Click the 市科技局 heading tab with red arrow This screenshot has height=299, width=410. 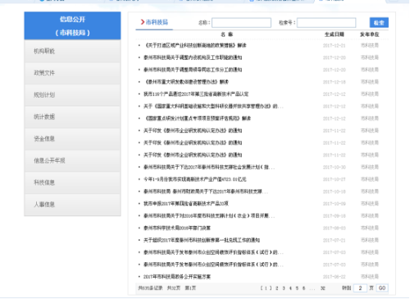click(x=154, y=22)
